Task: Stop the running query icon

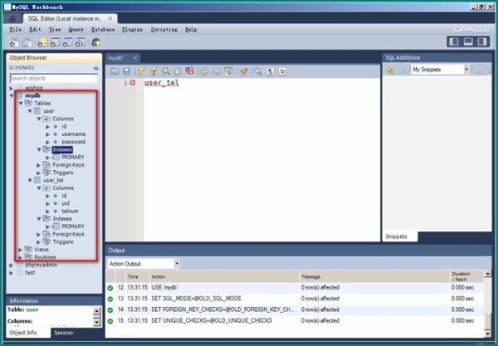Action: pyautogui.click(x=178, y=71)
